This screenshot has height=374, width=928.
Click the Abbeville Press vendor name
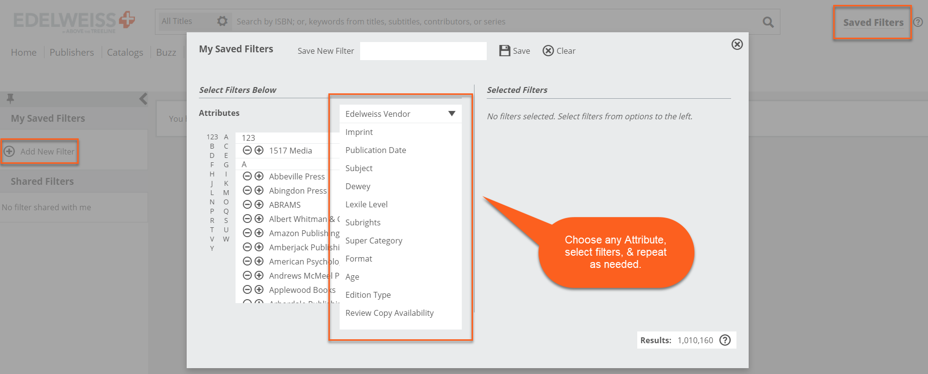297,176
